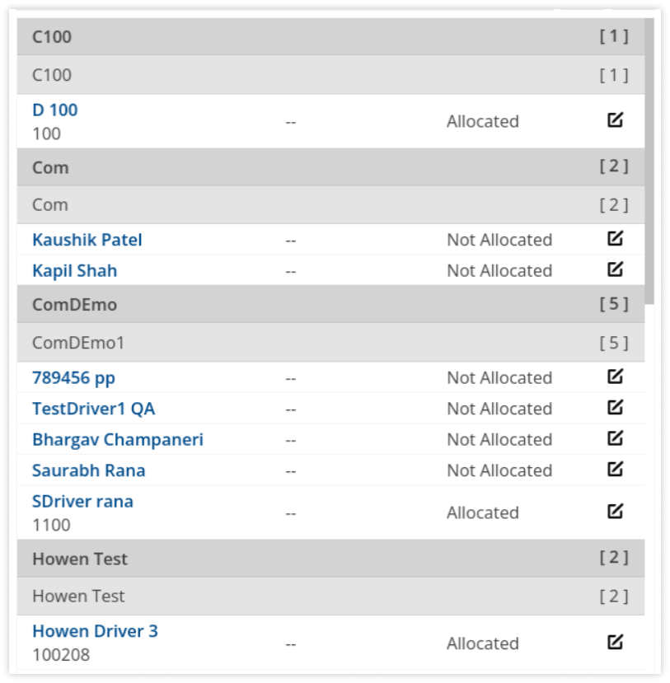Open the SDriver rana driver link
This screenshot has width=670, height=683.
(82, 502)
